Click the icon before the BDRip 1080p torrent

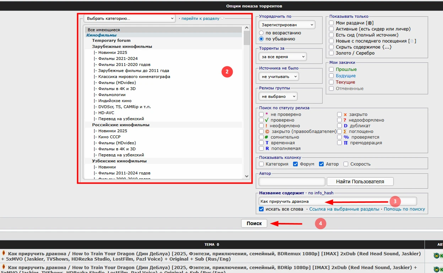tap(4, 266)
